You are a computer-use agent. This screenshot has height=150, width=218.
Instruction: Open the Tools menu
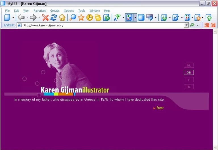point(81,11)
